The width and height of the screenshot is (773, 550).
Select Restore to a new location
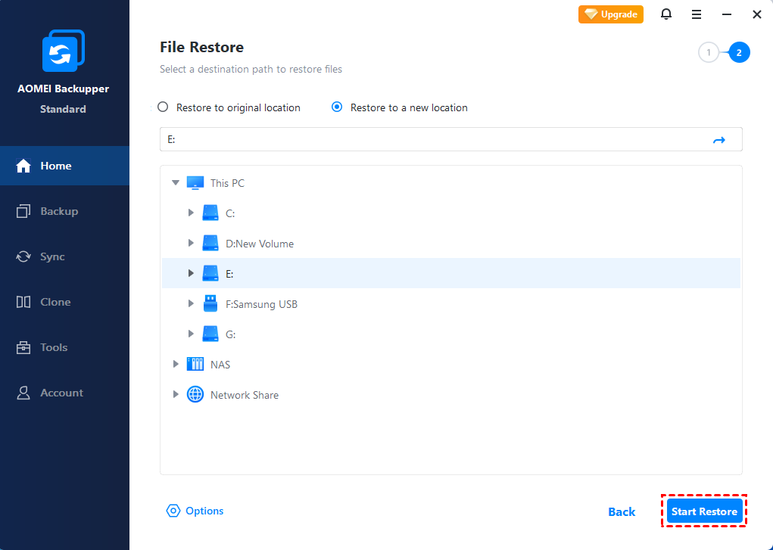(x=336, y=107)
